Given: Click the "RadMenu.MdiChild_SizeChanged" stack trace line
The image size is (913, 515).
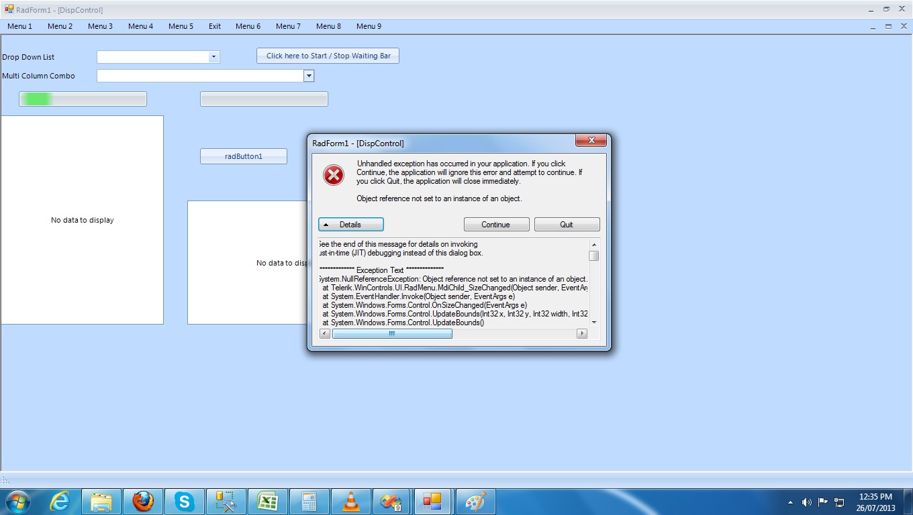Looking at the screenshot, I should tap(455, 288).
